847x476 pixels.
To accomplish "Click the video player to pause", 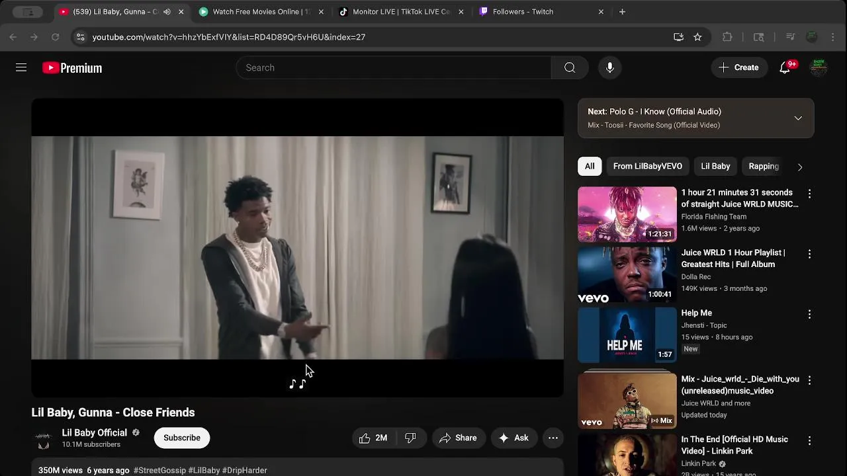I will (x=298, y=248).
